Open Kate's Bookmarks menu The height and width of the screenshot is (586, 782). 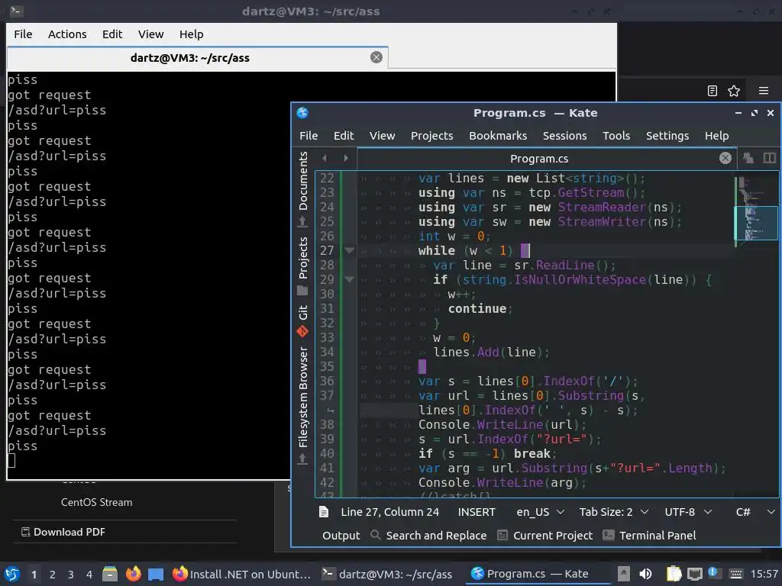[498, 136]
